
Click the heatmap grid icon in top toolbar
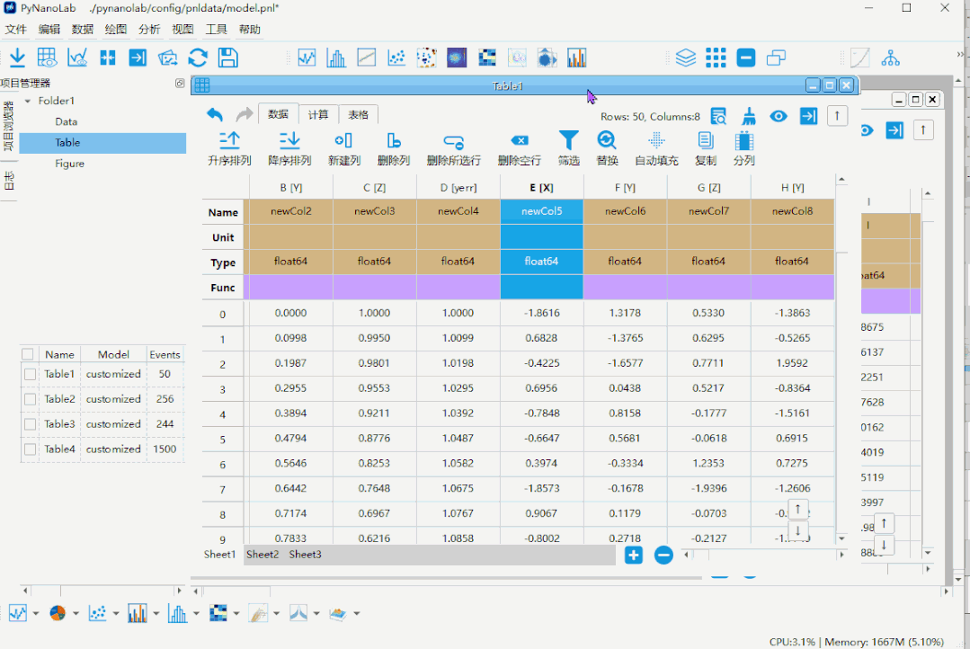click(487, 58)
